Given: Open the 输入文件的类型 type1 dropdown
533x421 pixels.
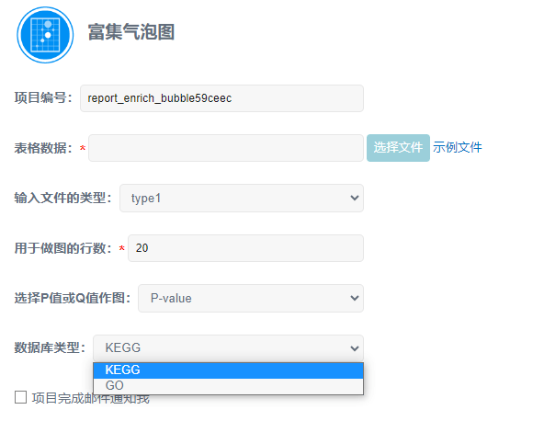Looking at the screenshot, I should tap(242, 198).
